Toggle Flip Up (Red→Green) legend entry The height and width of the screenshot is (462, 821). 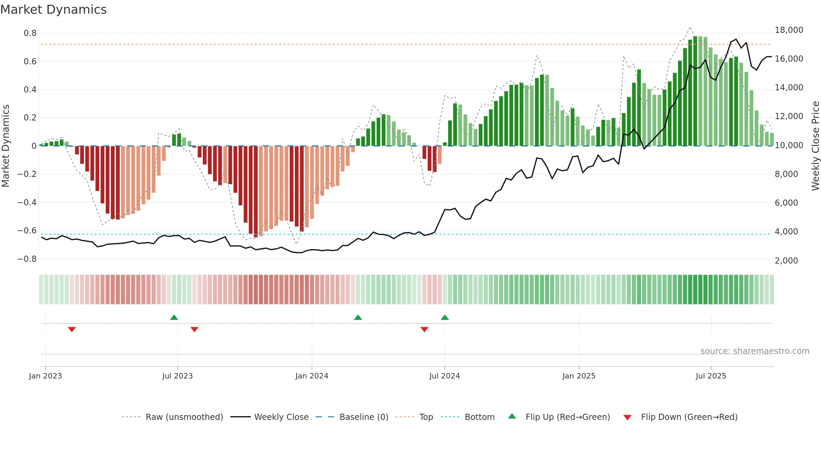[559, 417]
